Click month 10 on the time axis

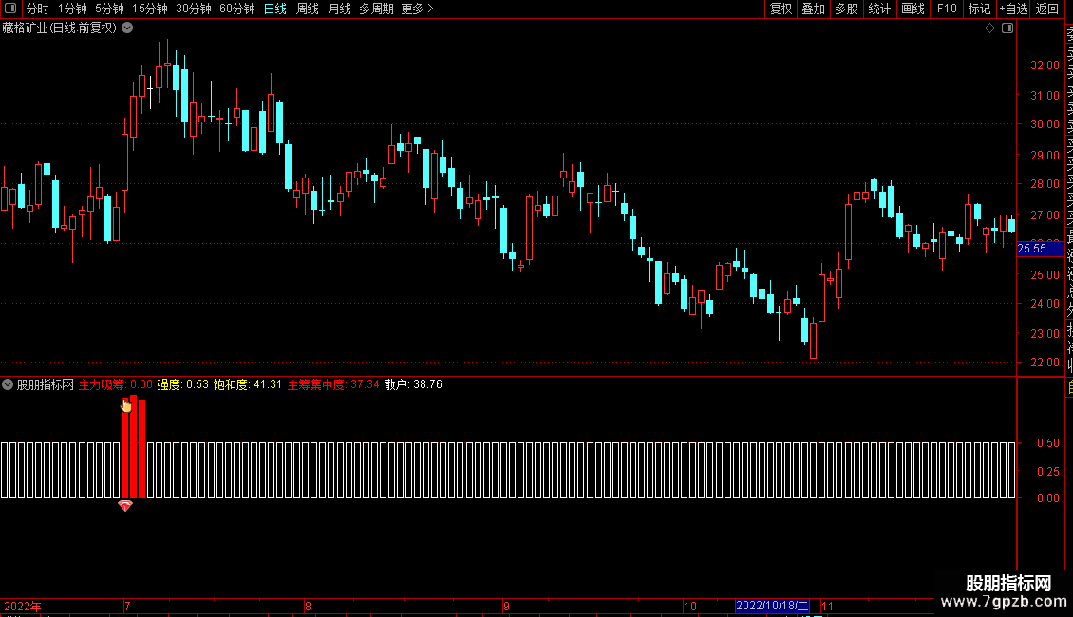pos(689,606)
